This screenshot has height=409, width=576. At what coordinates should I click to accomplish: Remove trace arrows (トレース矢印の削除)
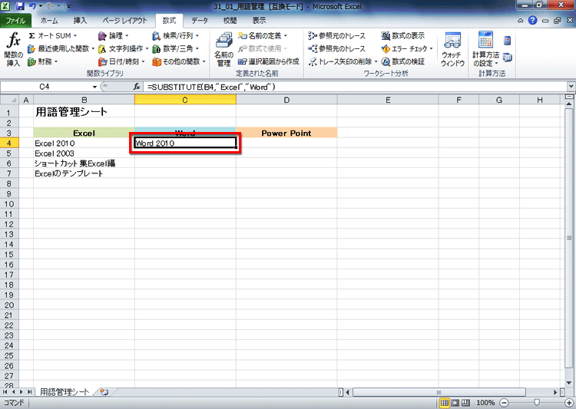pos(340,61)
